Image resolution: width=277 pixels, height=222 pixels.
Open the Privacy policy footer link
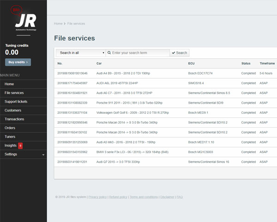97,197
